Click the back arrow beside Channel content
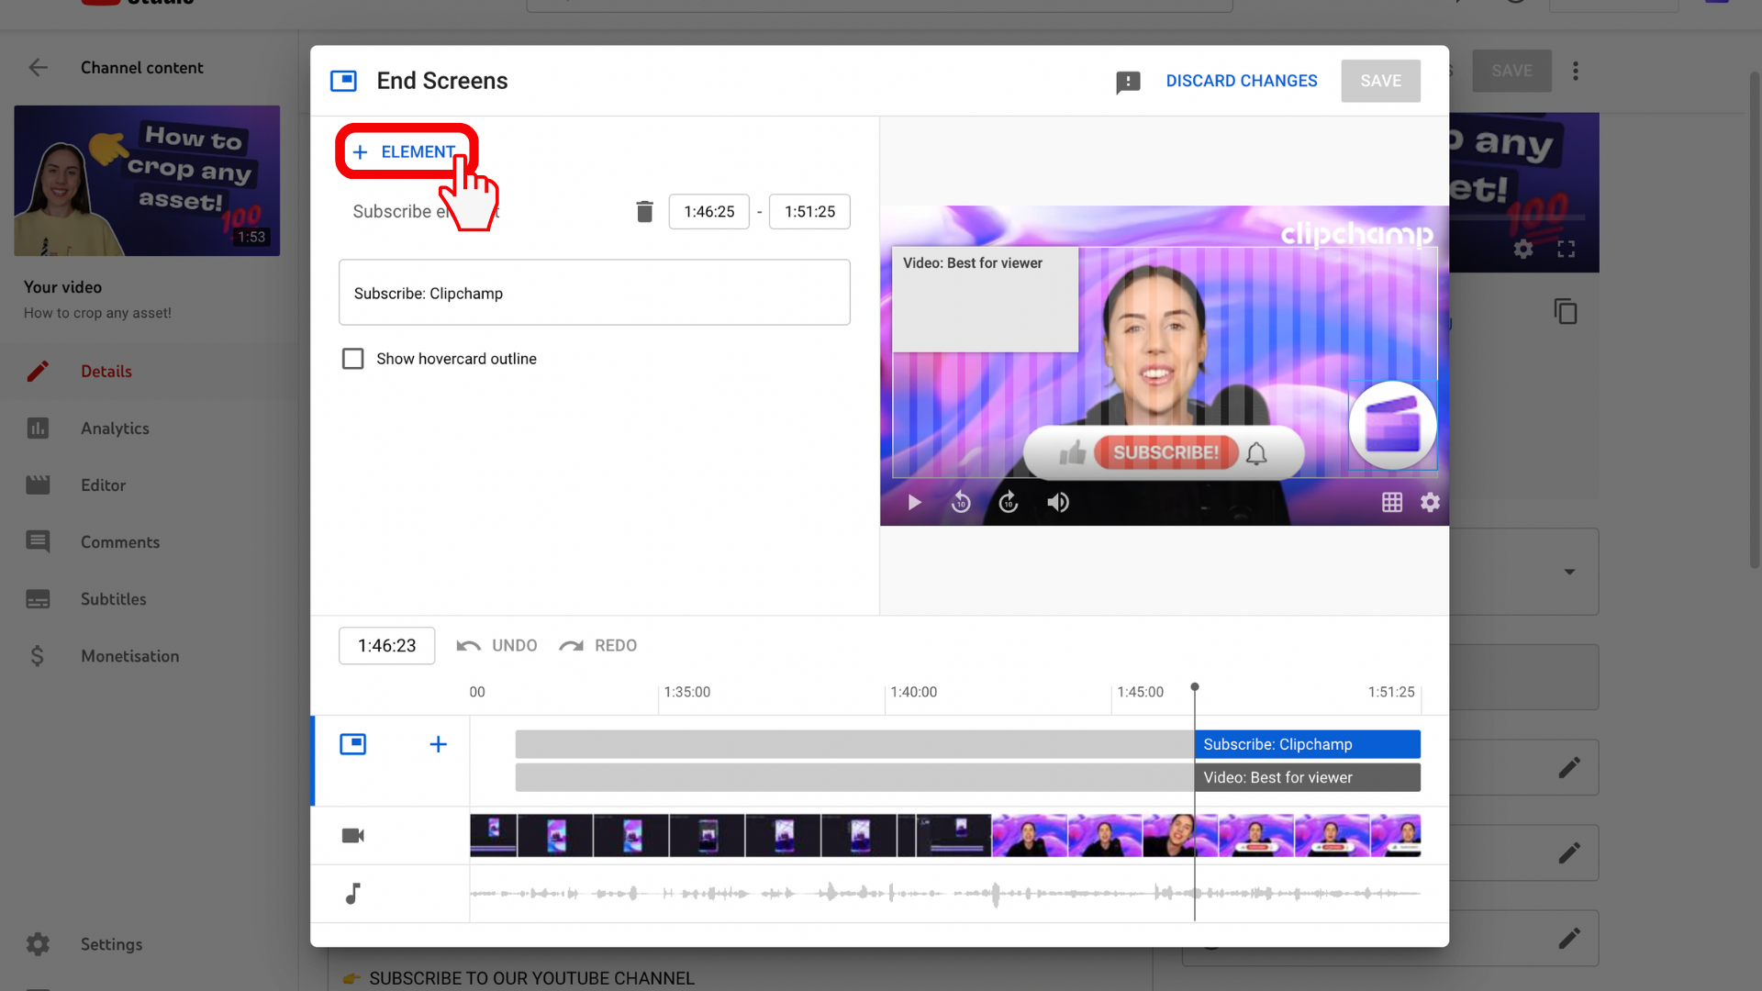Viewport: 1762px width, 991px height. pos(38,67)
